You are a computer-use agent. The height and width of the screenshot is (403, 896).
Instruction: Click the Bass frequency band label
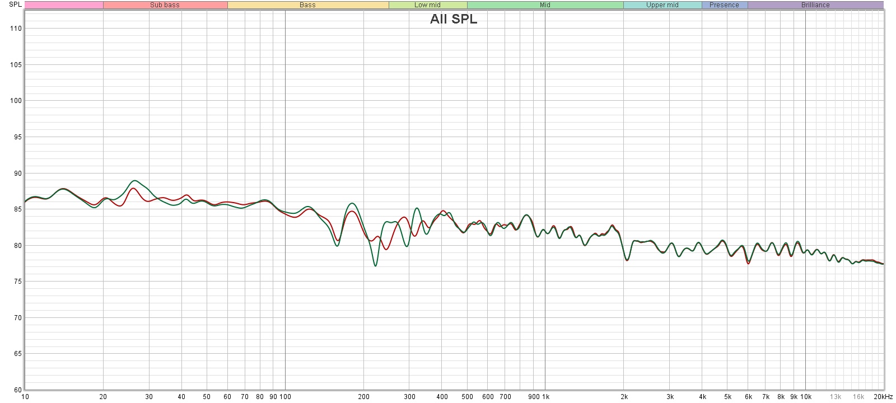click(308, 5)
